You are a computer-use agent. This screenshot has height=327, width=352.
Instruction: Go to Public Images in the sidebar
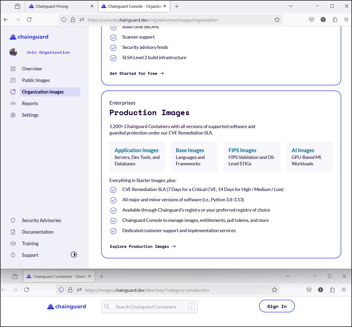point(36,80)
